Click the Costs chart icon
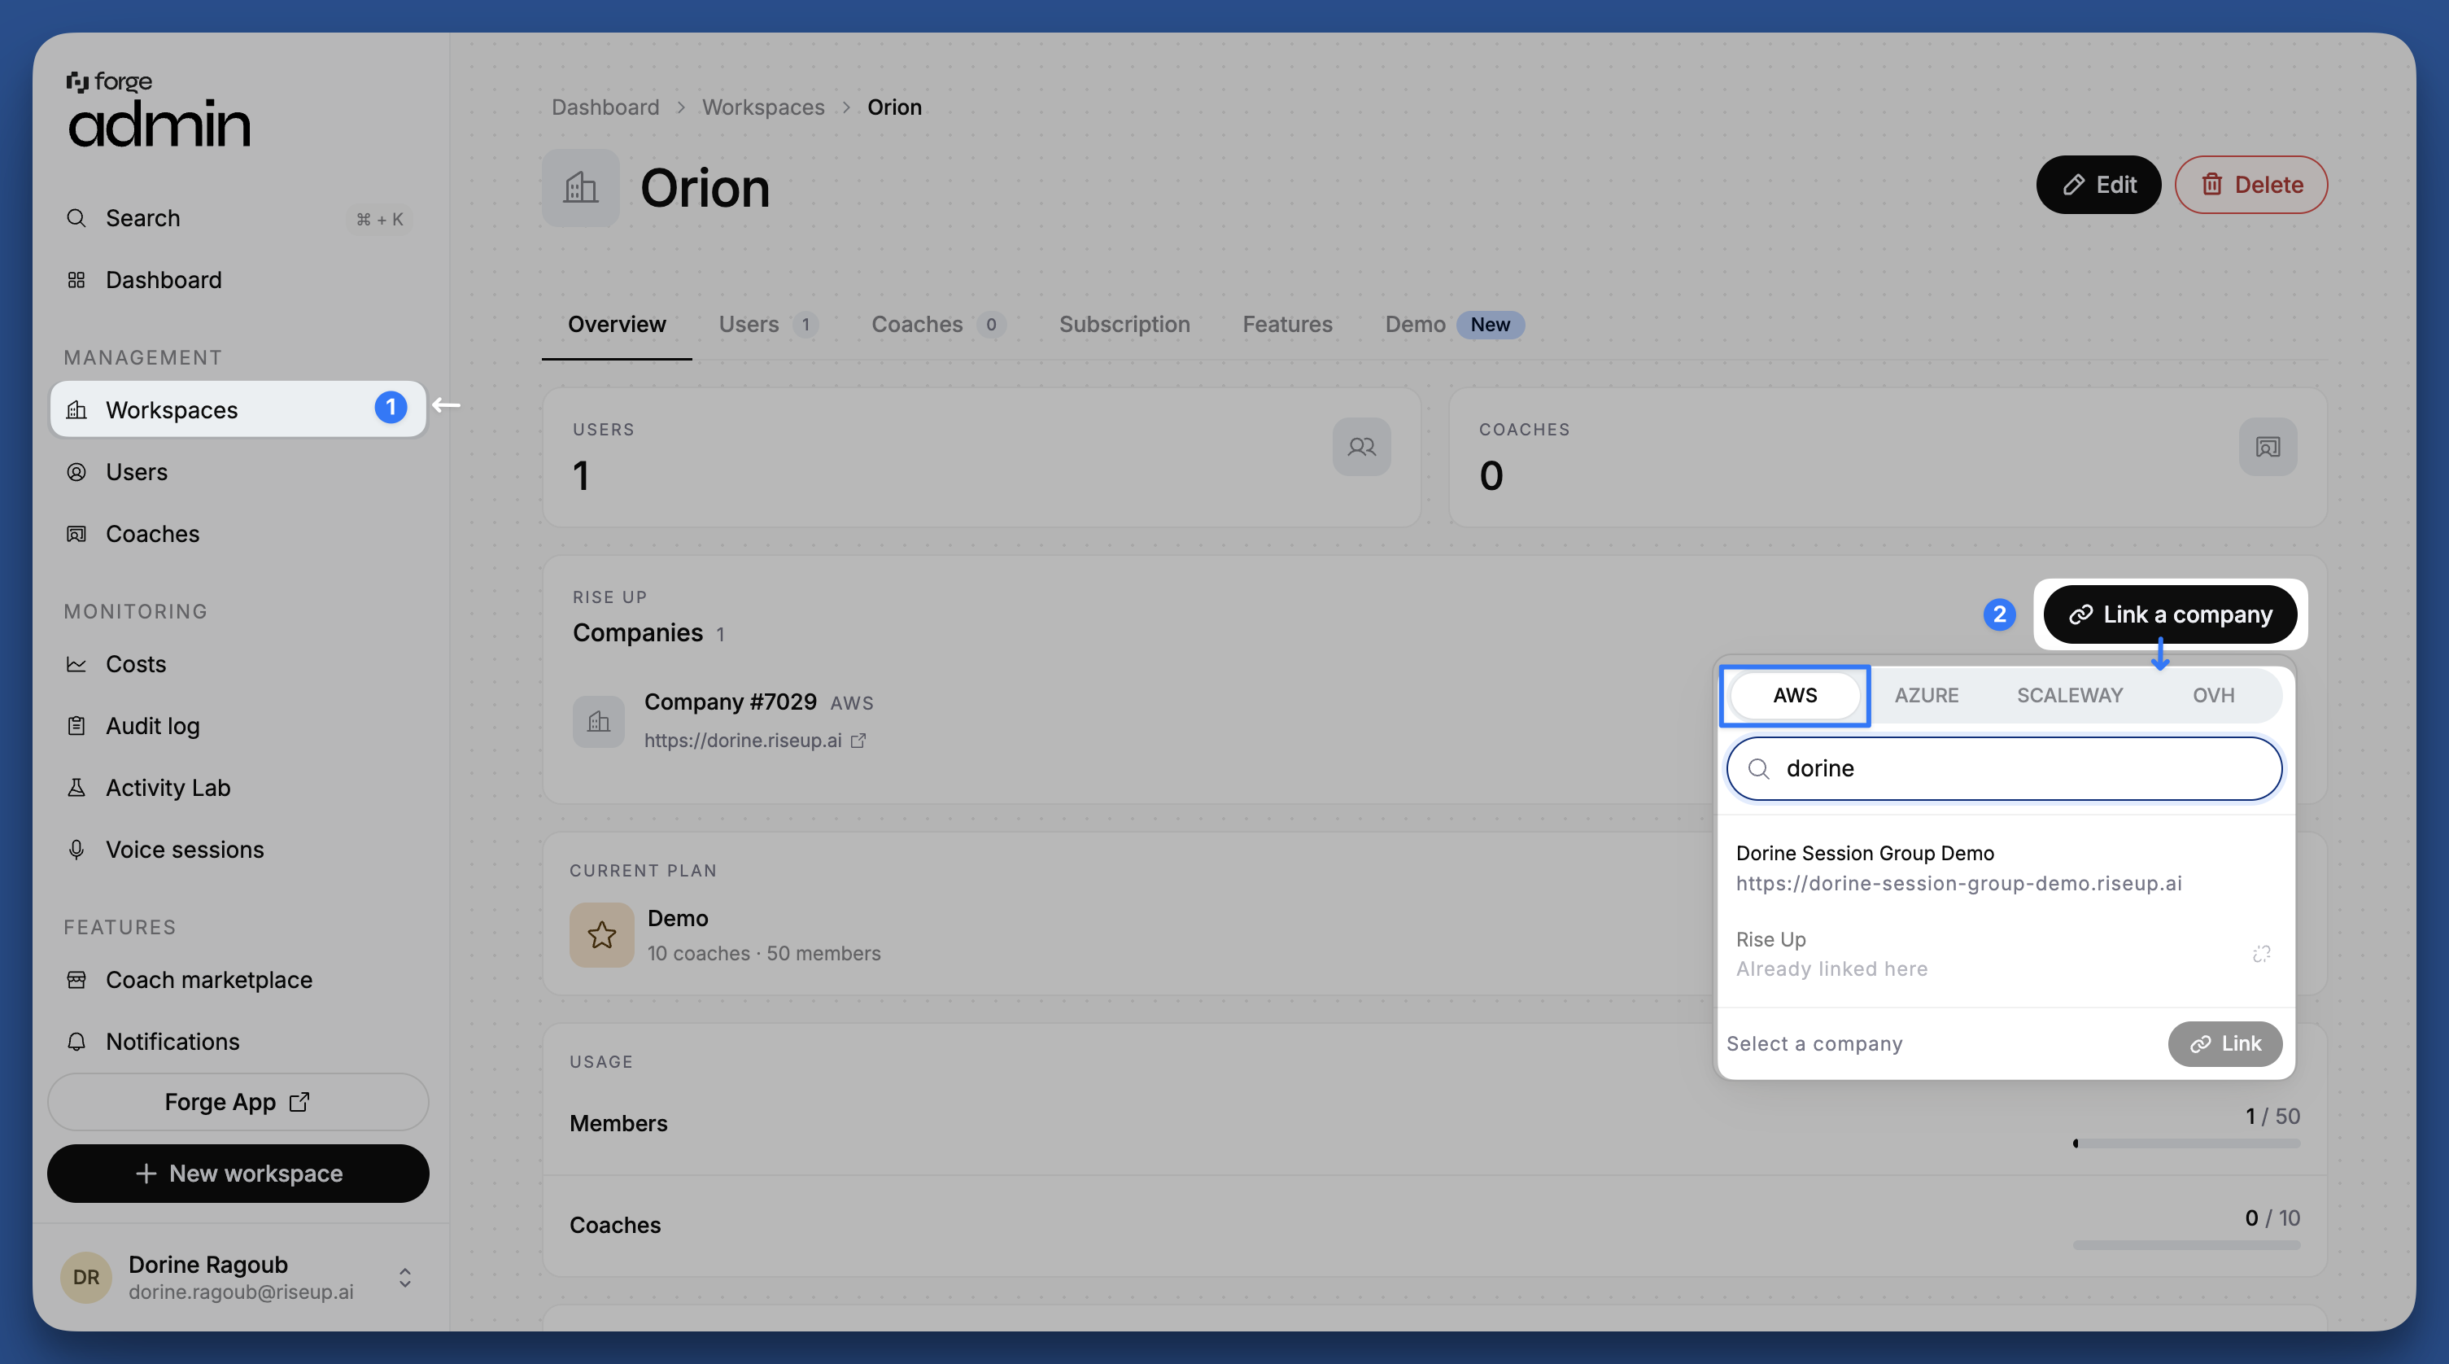The width and height of the screenshot is (2449, 1364). tap(76, 664)
